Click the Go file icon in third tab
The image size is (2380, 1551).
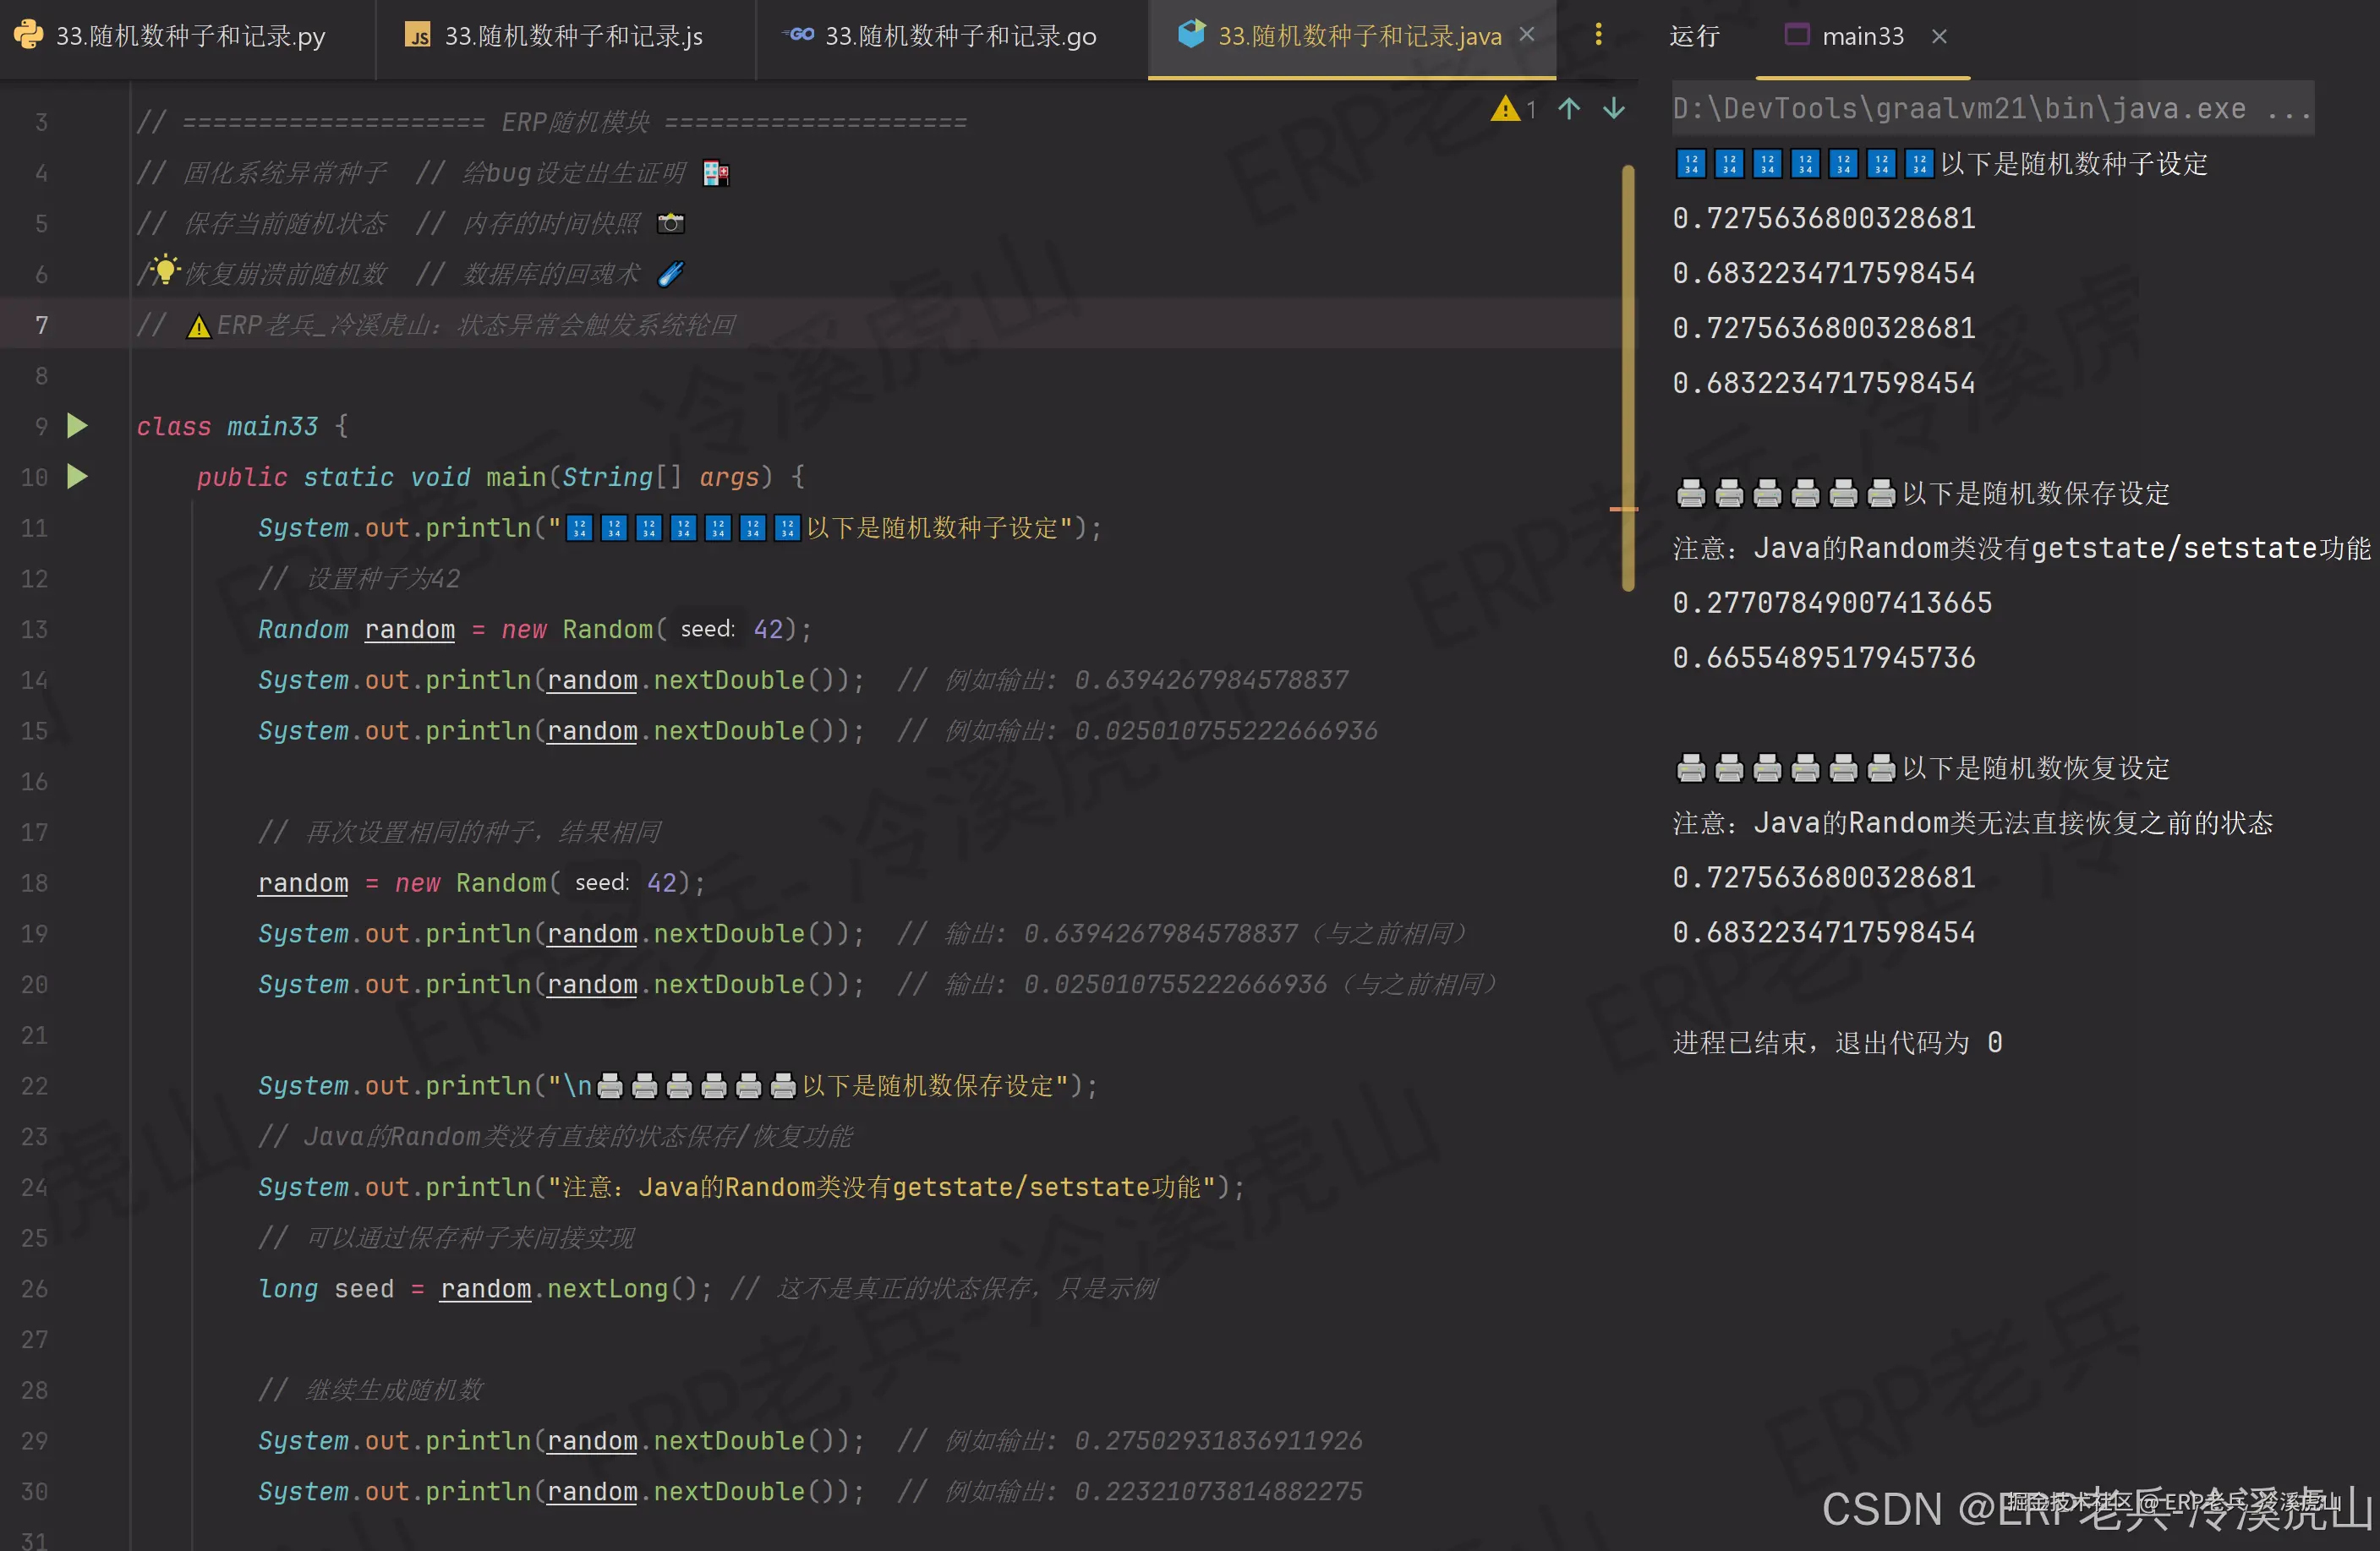click(798, 35)
